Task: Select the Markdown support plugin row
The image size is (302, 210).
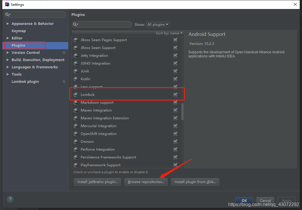Action: click(126, 103)
